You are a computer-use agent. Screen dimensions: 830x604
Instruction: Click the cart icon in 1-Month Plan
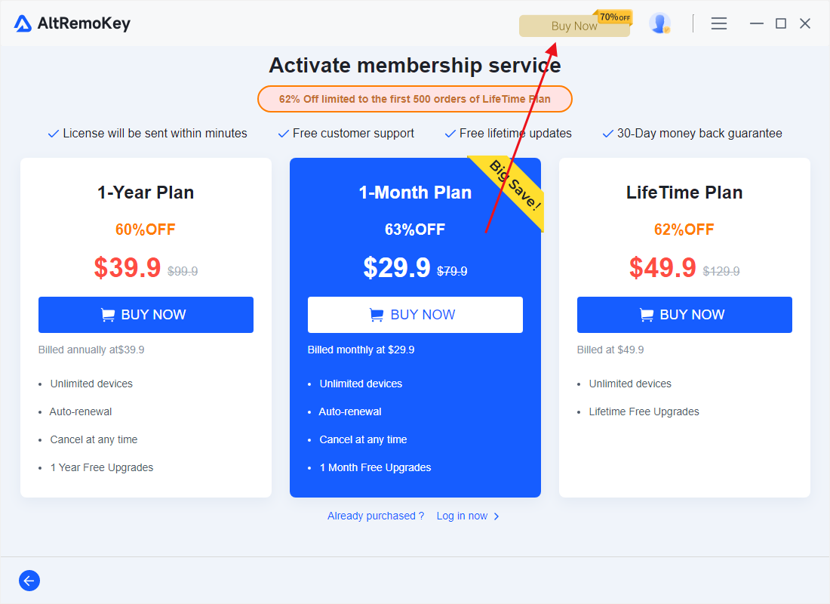(377, 316)
